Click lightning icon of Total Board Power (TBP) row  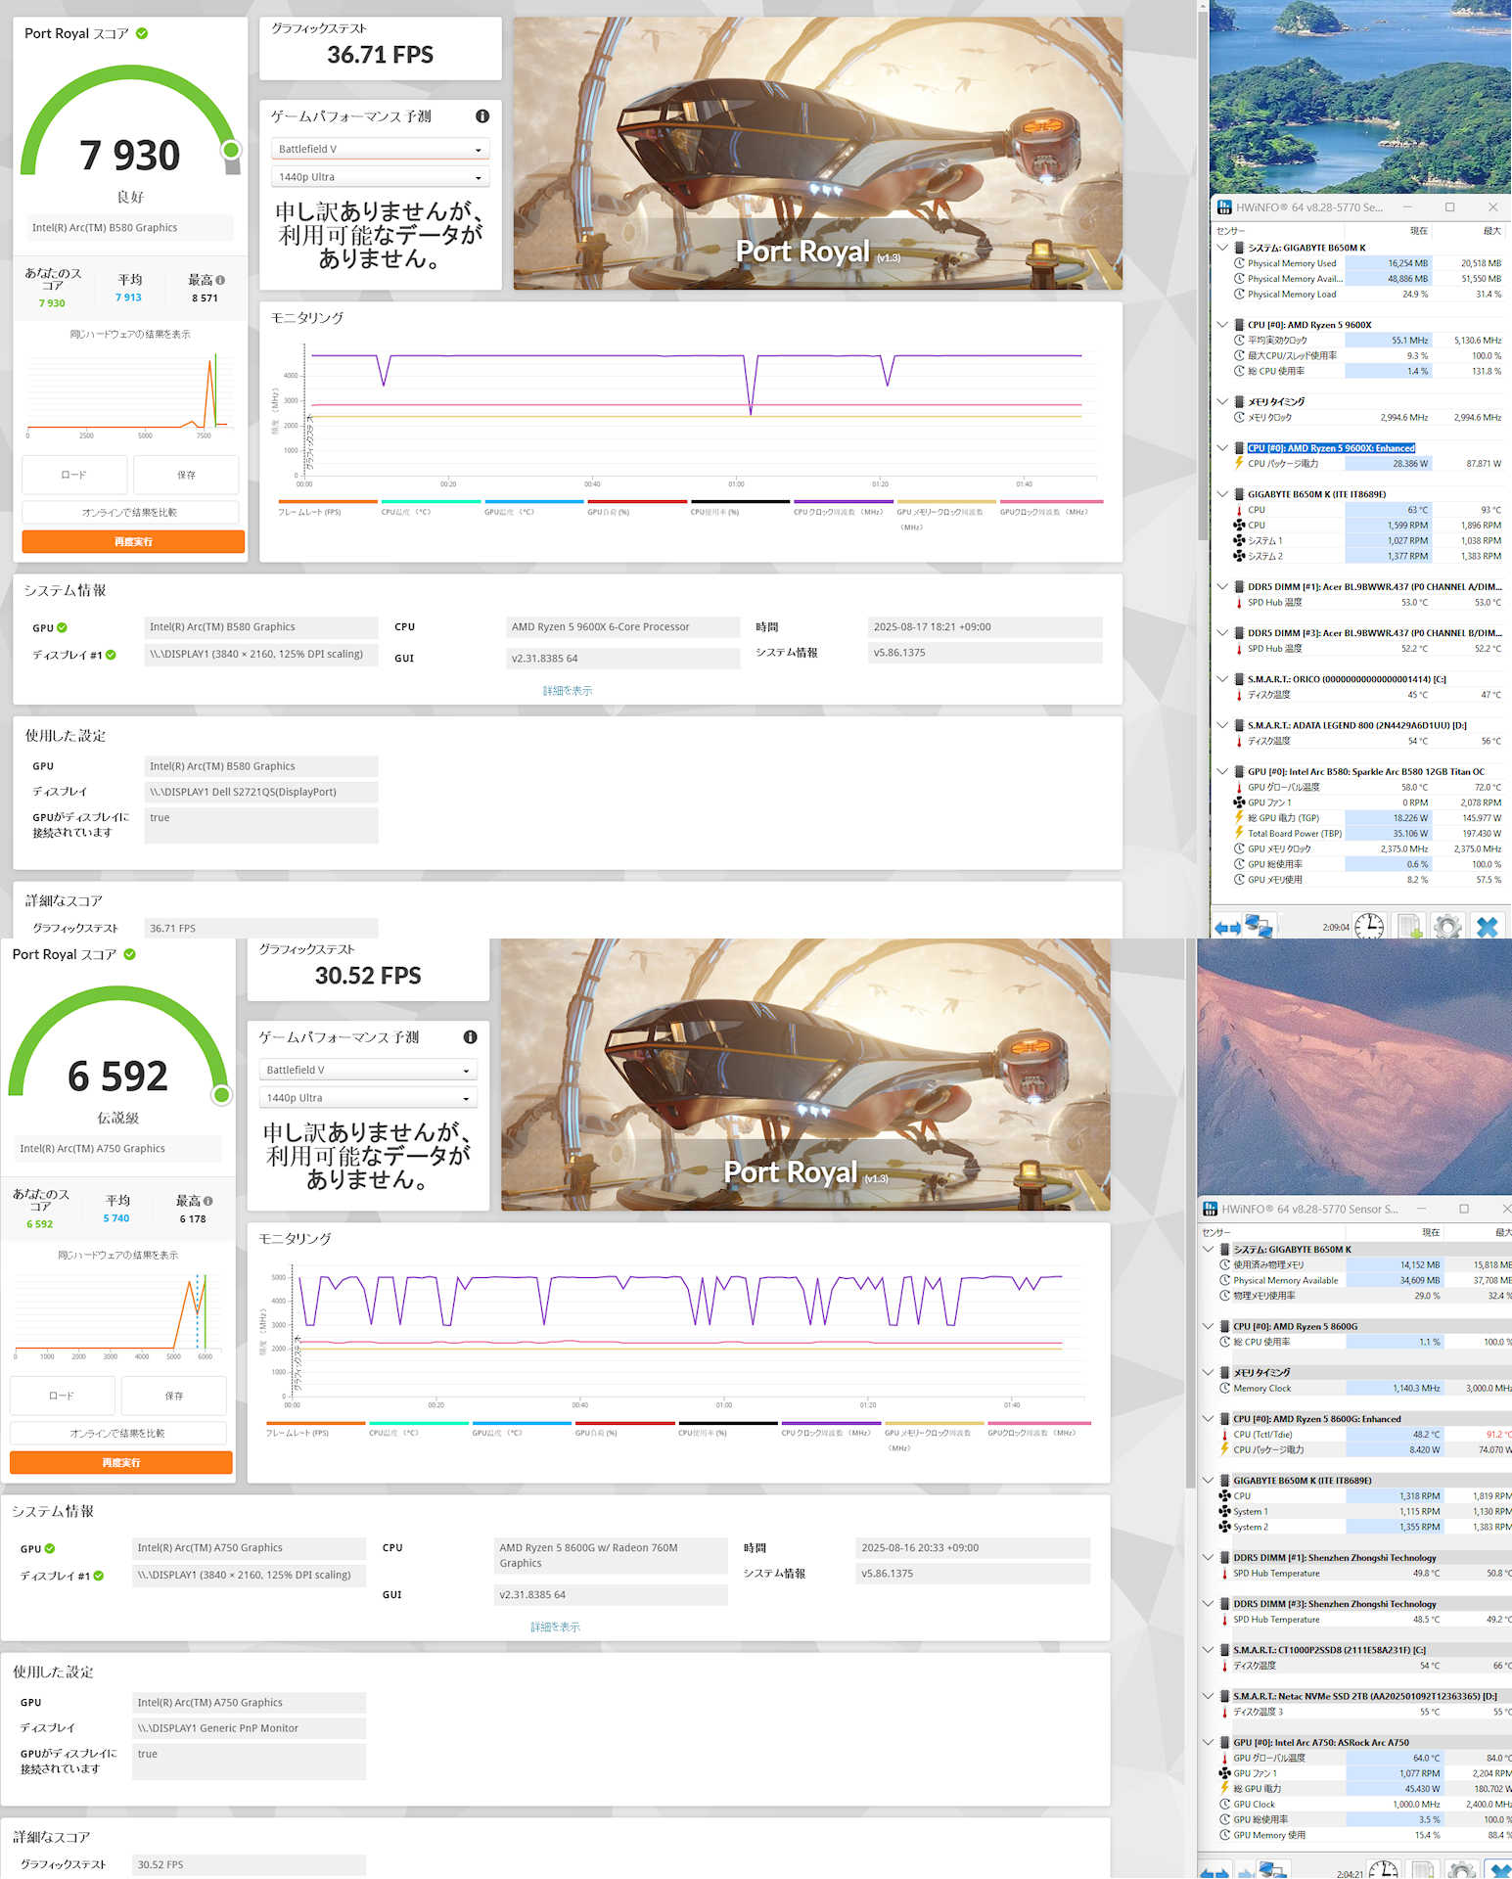1239,833
